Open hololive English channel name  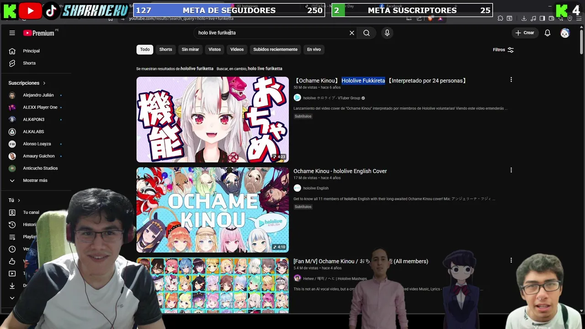pos(316,188)
